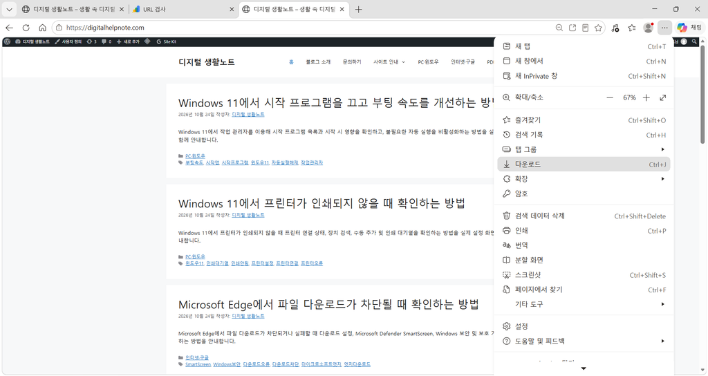Click 새로 추가 in admin bar
The width and height of the screenshot is (708, 376).
point(128,41)
